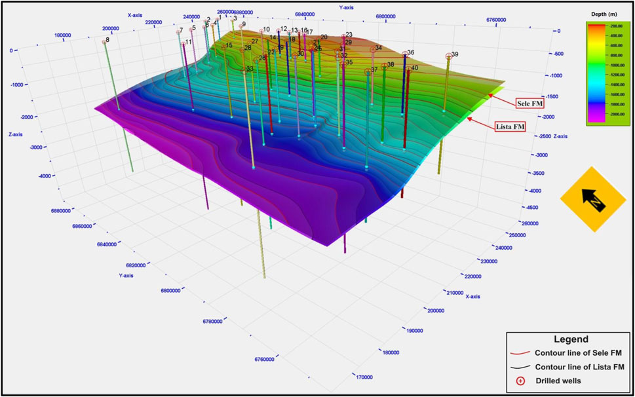This screenshot has width=635, height=397.
Task: Click the red top of the depth color bar
Action: (x=596, y=25)
